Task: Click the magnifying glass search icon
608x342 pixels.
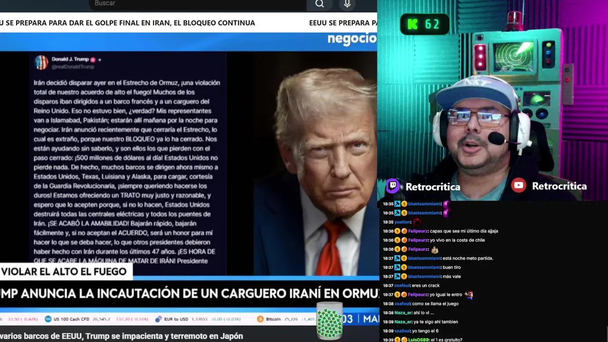Action: [x=320, y=4]
